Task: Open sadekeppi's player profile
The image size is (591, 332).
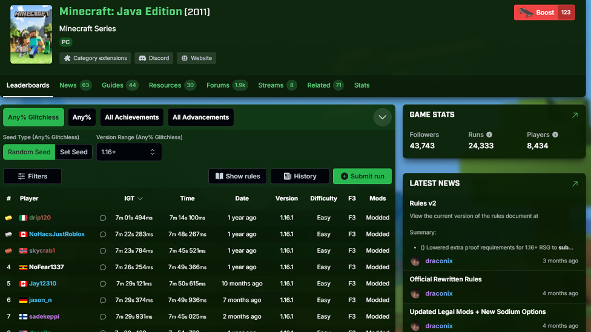Action: coord(44,316)
